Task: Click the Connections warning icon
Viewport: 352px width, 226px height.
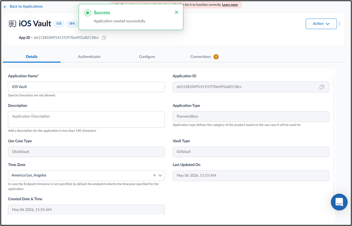Action: tap(216, 57)
